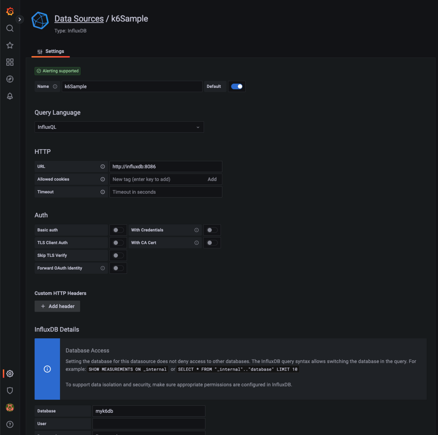Screen dimensions: 438x435
Task: Open the Server Admin shield icon
Action: click(x=10, y=390)
